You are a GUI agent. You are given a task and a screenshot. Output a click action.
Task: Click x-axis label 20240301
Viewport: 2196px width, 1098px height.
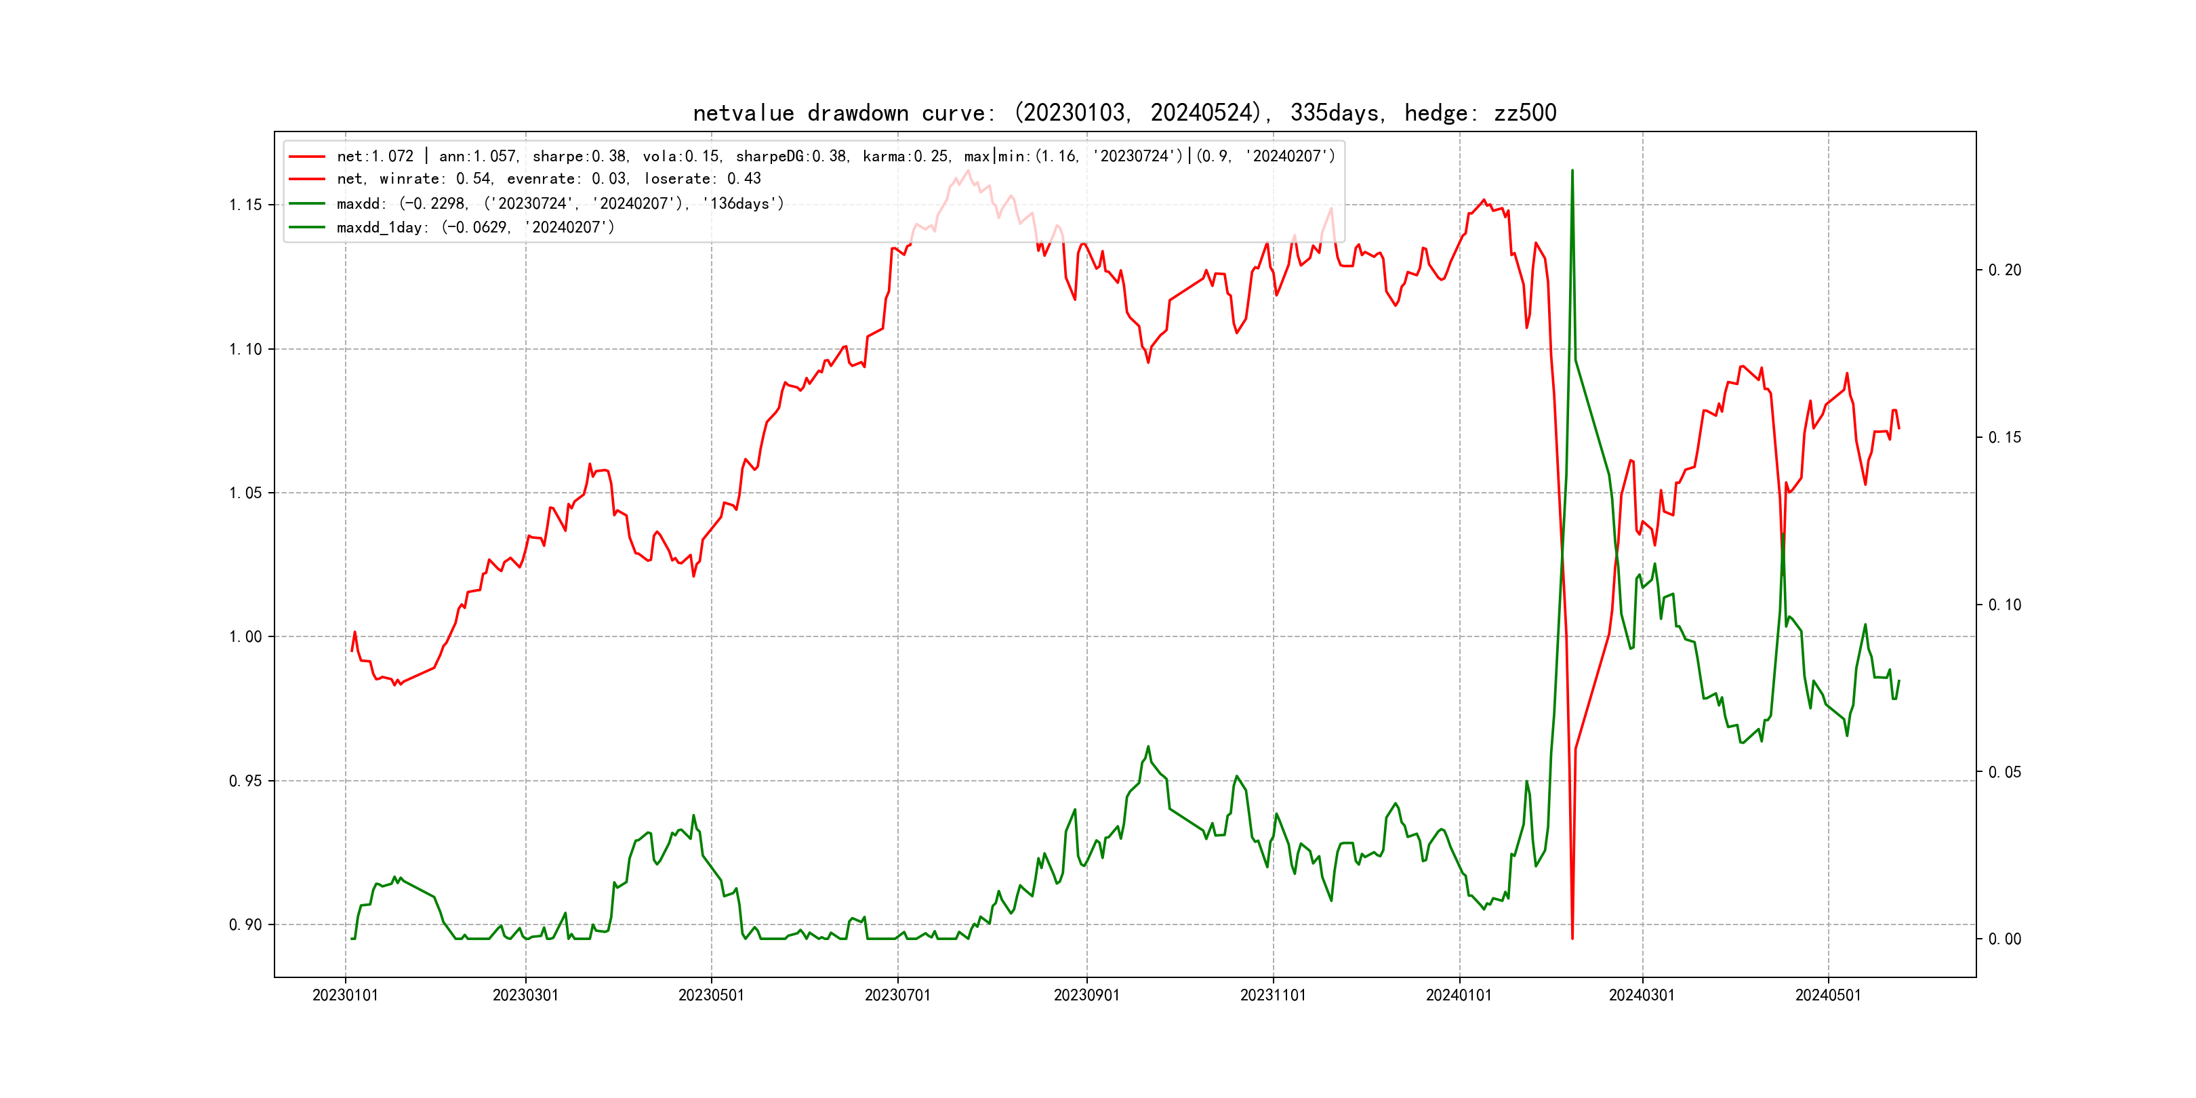(x=1641, y=995)
